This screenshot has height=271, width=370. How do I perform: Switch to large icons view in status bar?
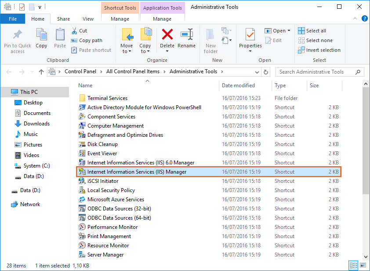[363, 265]
